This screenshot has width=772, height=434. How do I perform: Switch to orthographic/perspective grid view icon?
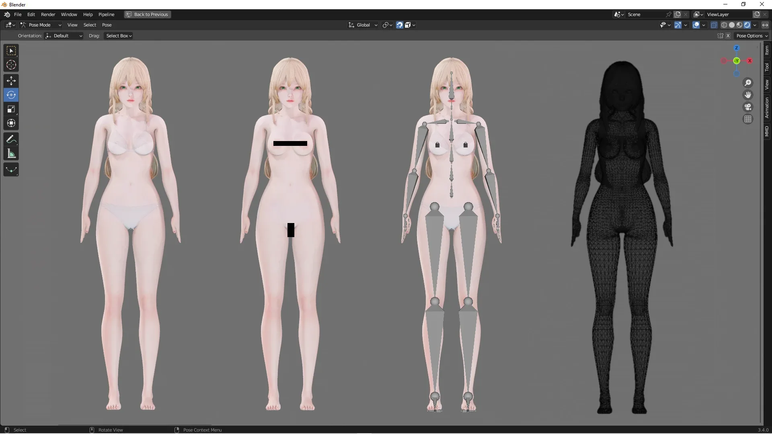[x=748, y=119]
